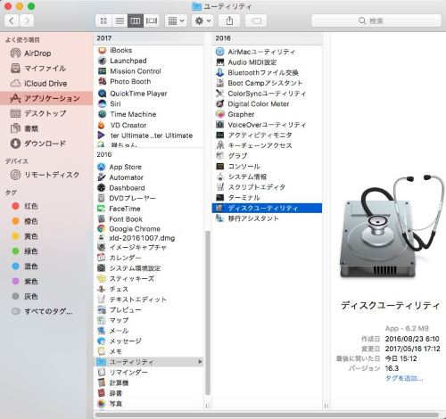Expand the ユーティリティ folder arrow
The width and height of the screenshot is (446, 419).
(x=200, y=362)
